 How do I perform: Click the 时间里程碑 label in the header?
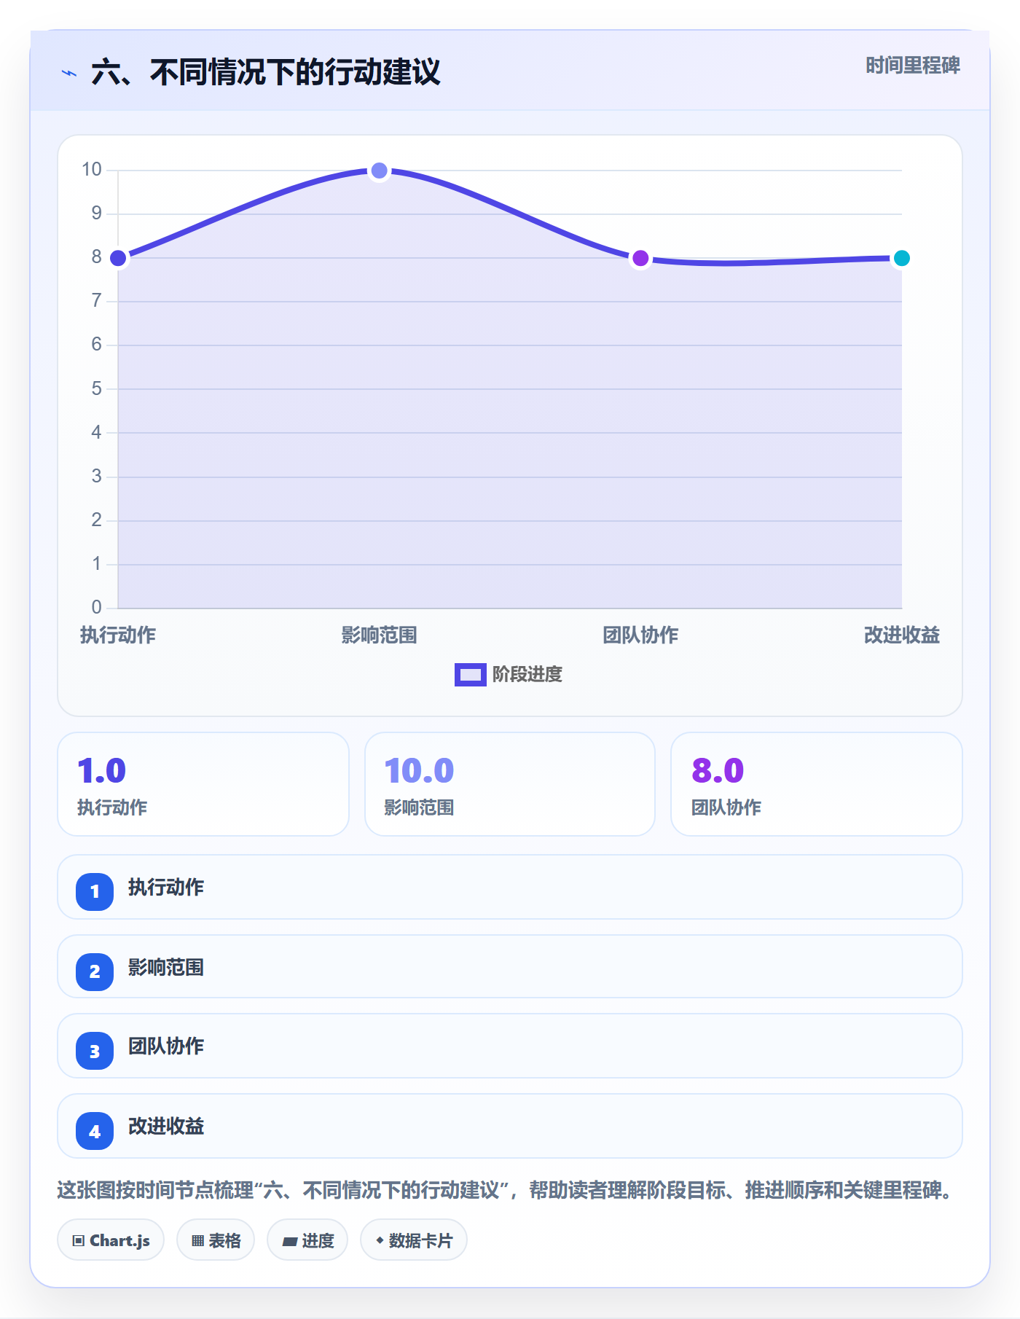pos(912,66)
